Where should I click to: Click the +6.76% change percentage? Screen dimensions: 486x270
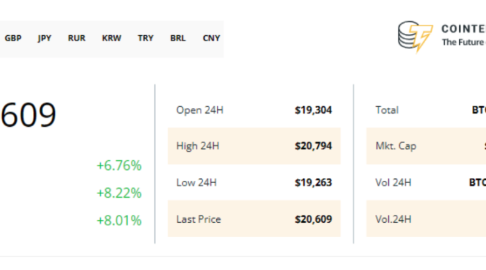point(118,166)
